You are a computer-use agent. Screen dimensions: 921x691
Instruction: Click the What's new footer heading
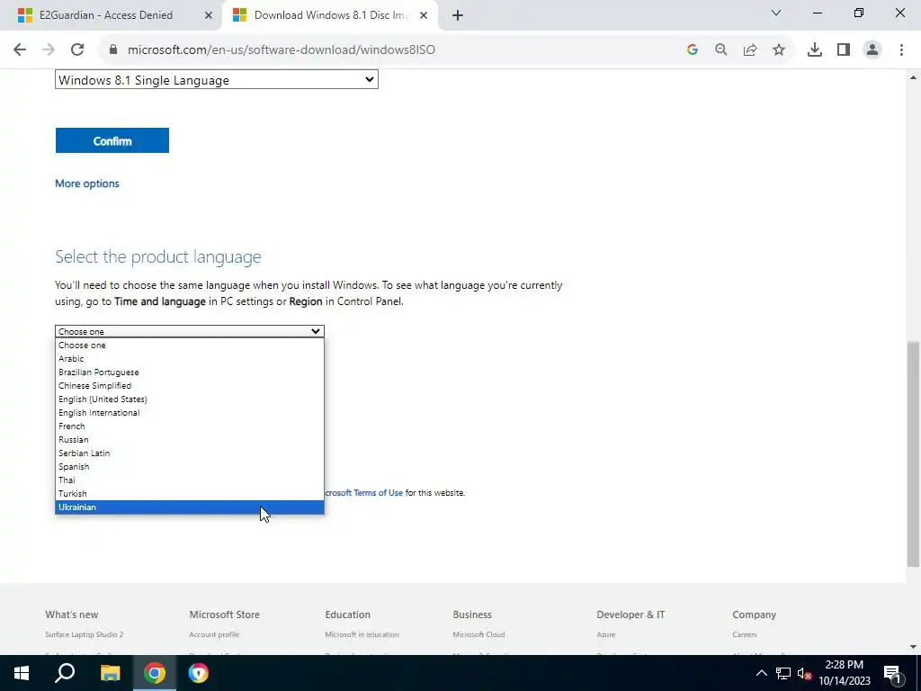(x=72, y=615)
